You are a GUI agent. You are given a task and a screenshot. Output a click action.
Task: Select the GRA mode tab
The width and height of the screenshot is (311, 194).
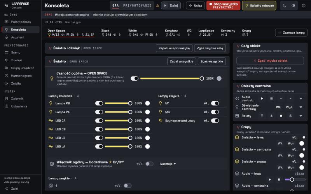coord(115,5)
